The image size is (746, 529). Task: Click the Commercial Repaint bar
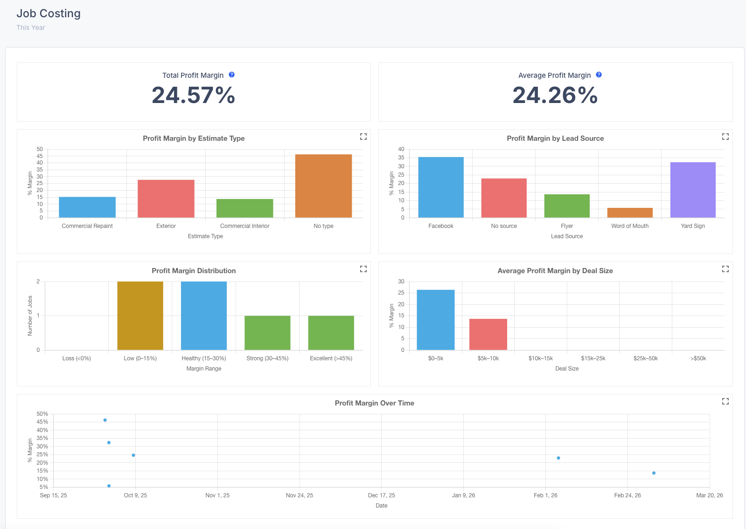coord(87,207)
